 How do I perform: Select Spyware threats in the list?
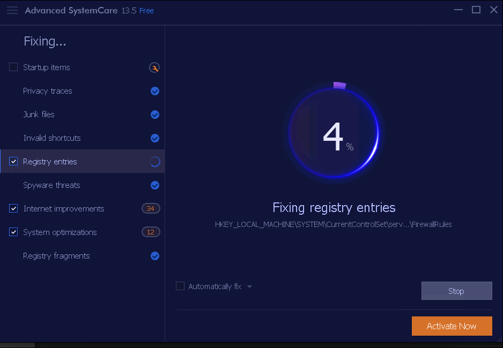tap(83, 185)
